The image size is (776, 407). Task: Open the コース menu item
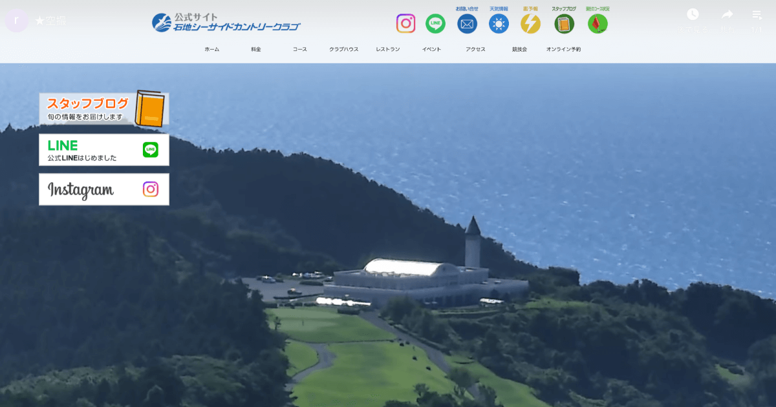[x=299, y=49]
